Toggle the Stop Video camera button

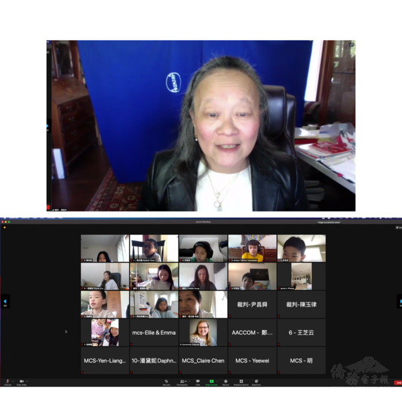[x=21, y=381]
